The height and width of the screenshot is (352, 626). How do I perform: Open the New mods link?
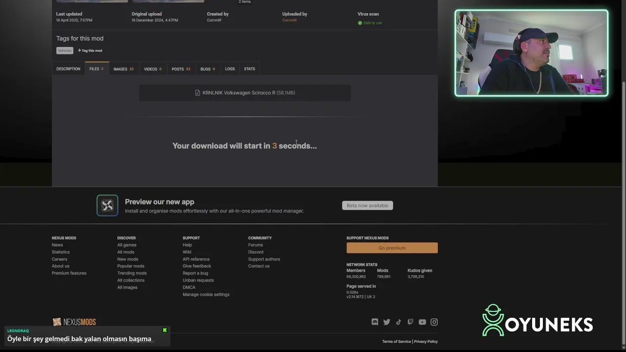(x=128, y=259)
